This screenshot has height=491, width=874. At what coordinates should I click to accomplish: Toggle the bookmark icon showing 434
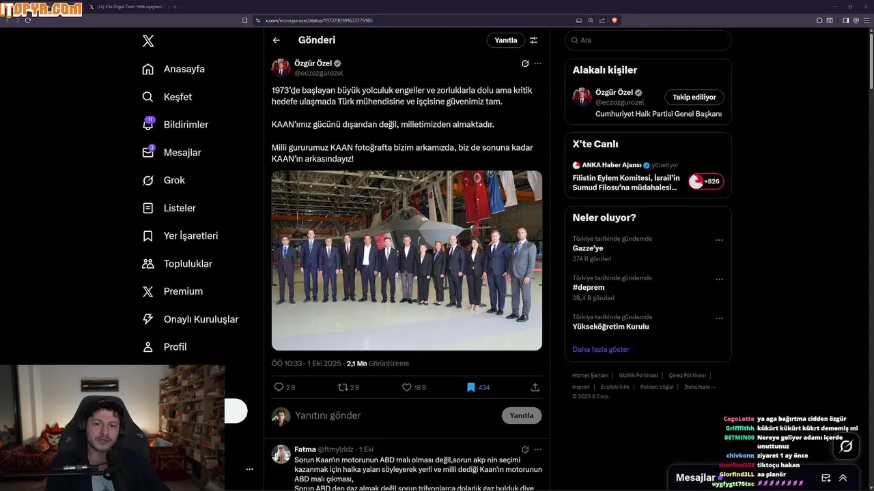point(470,387)
